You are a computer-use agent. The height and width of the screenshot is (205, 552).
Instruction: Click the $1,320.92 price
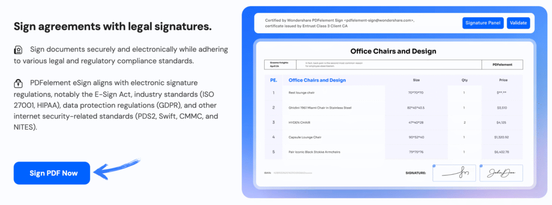pos(502,137)
